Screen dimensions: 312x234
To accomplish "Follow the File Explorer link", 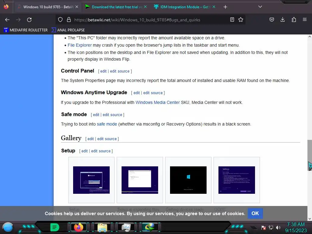I will [80, 45].
